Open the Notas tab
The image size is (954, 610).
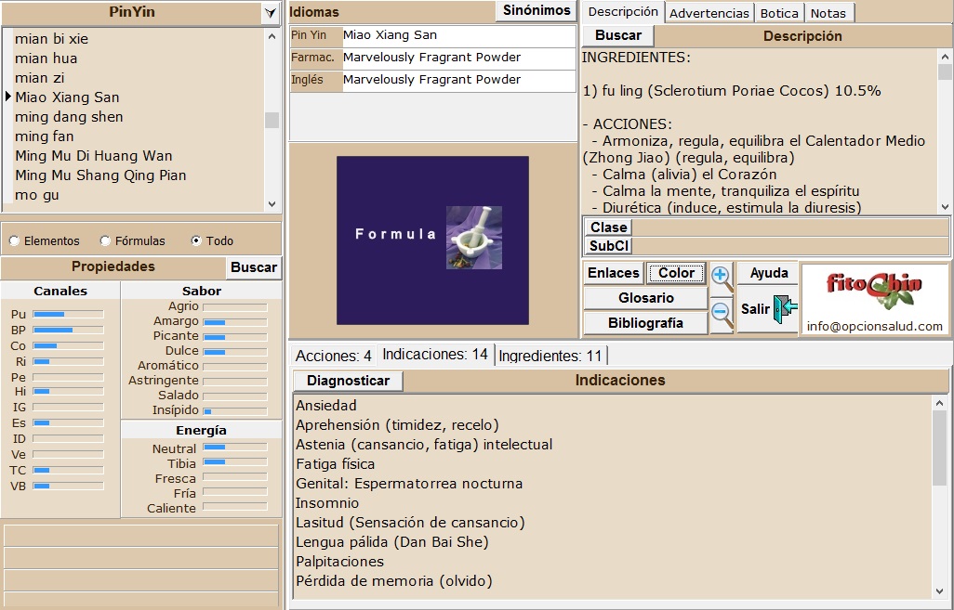click(x=828, y=13)
